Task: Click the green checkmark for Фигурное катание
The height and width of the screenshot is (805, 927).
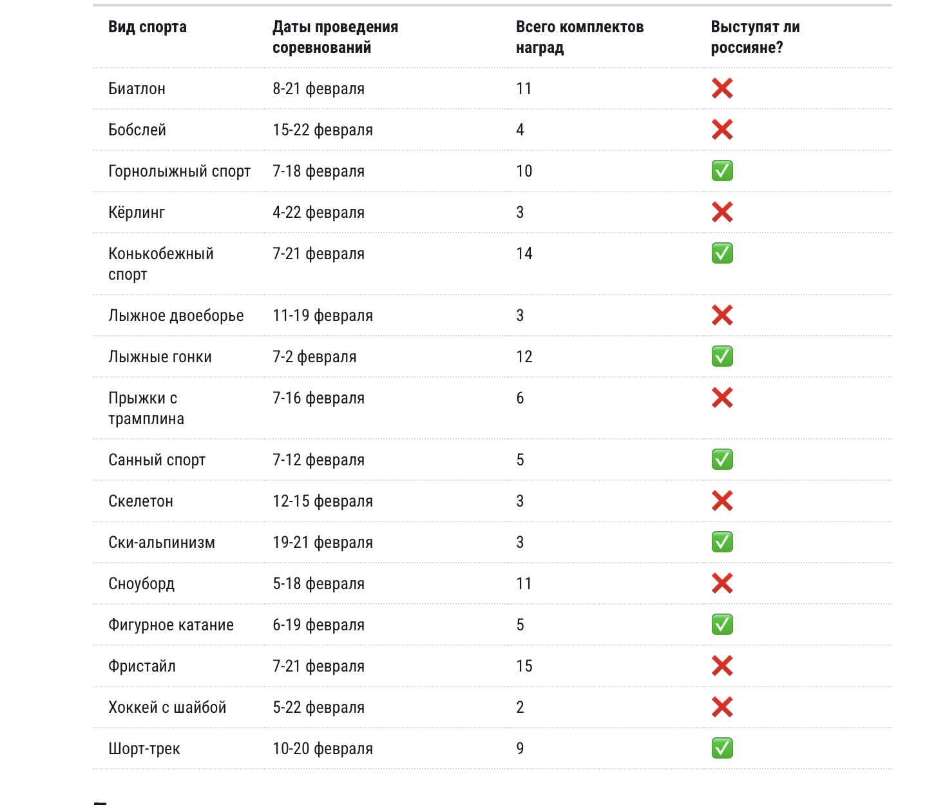Action: [722, 625]
